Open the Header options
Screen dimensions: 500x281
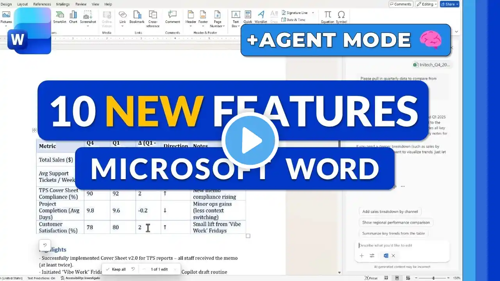(x=191, y=19)
